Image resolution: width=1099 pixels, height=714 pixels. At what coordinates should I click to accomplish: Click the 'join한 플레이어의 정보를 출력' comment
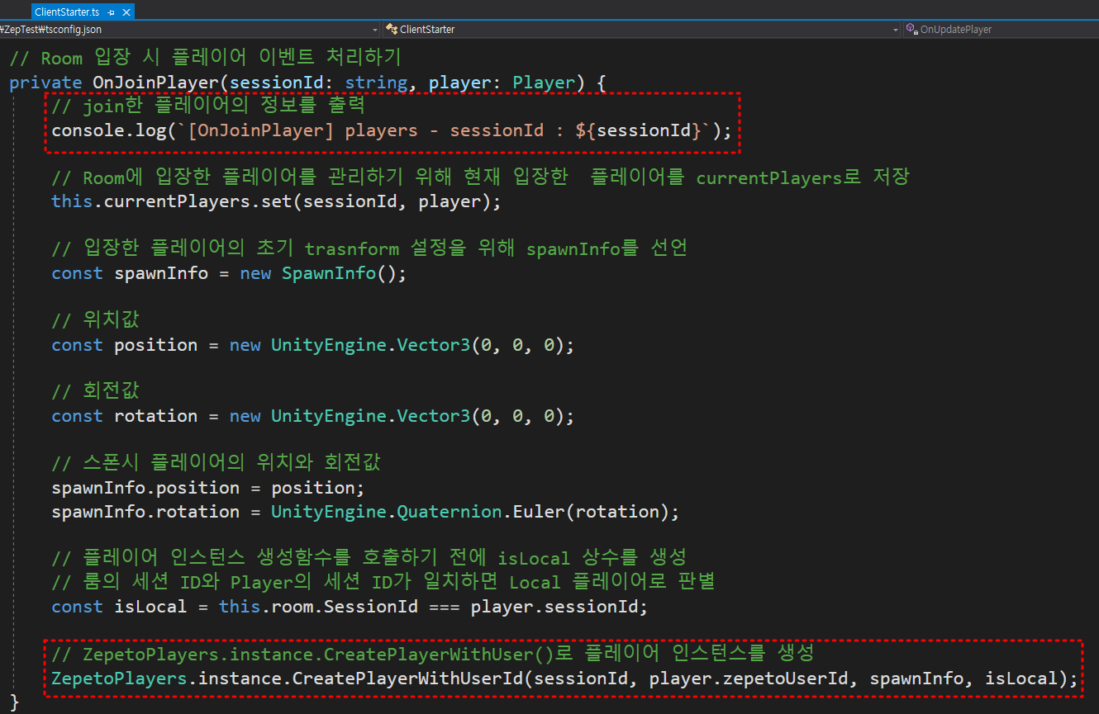208,106
